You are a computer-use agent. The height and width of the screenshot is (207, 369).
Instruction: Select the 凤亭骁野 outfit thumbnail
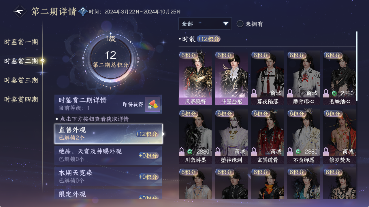195,78
